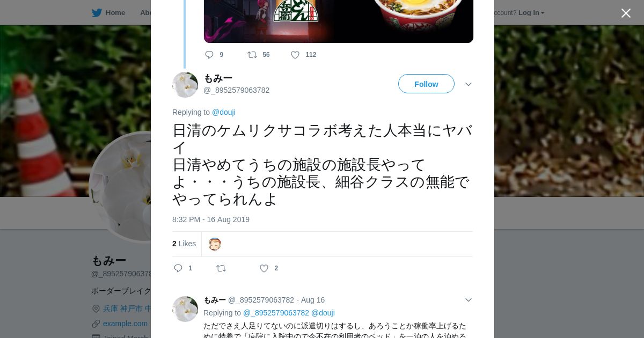This screenshot has width=644, height=338.
Task: Like the parent tweet with 112 likes
Action: coord(295,55)
